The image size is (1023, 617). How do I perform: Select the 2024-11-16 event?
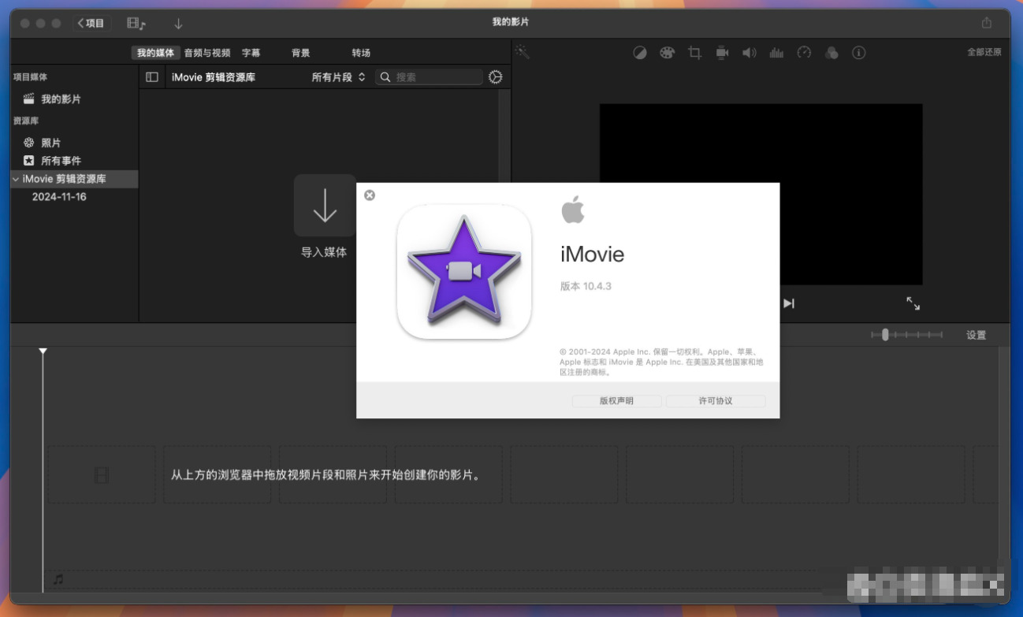[59, 197]
